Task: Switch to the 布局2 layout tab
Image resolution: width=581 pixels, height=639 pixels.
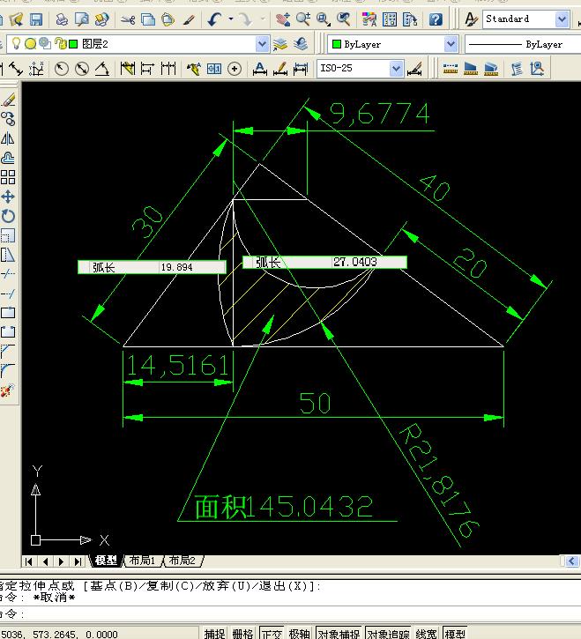Action: pos(182,561)
